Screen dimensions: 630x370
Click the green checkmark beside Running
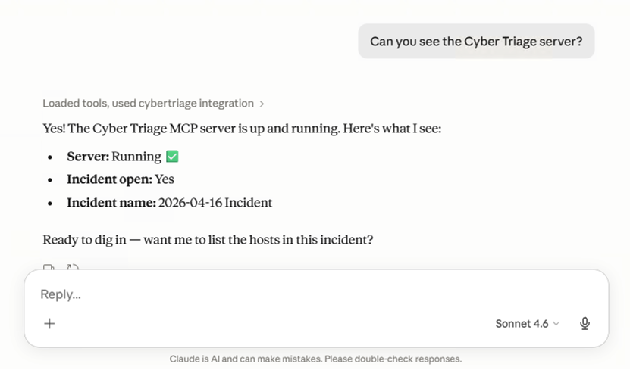172,157
